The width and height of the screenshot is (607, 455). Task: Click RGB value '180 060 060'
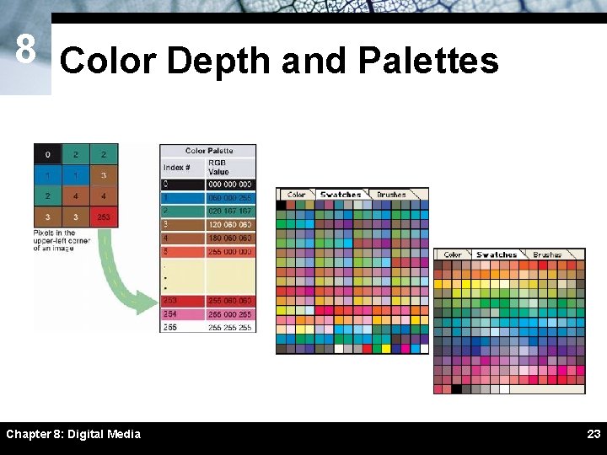tap(230, 238)
